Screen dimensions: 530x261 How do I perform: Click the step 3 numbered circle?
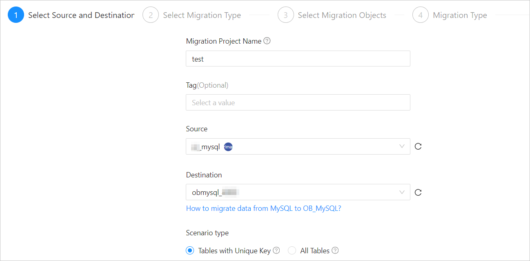(x=285, y=15)
